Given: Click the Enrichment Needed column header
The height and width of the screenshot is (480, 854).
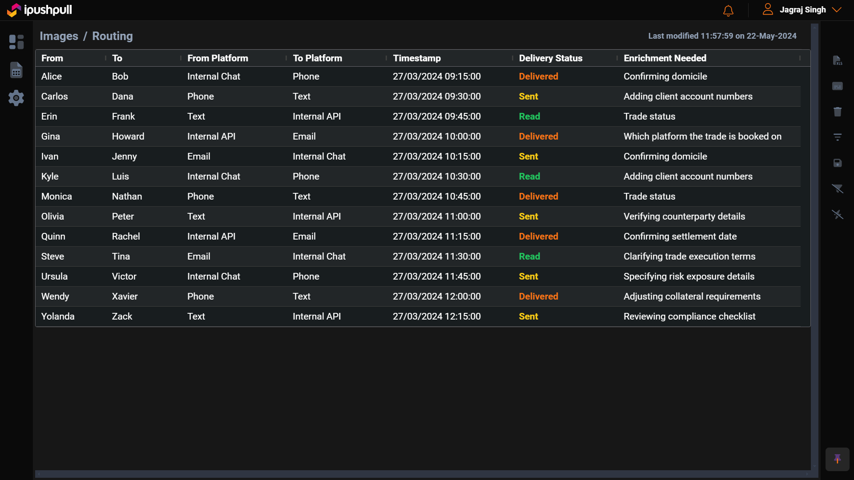Looking at the screenshot, I should click(x=665, y=58).
